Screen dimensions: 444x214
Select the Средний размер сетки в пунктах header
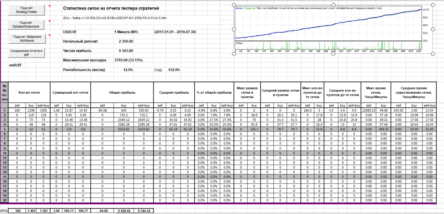tap(280, 92)
